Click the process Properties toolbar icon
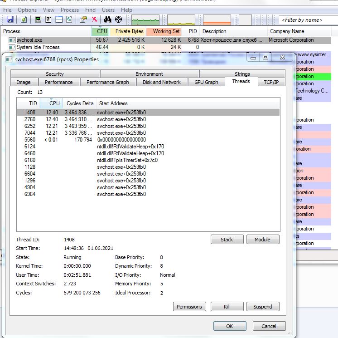The height and width of the screenshot is (338, 338). click(x=83, y=20)
